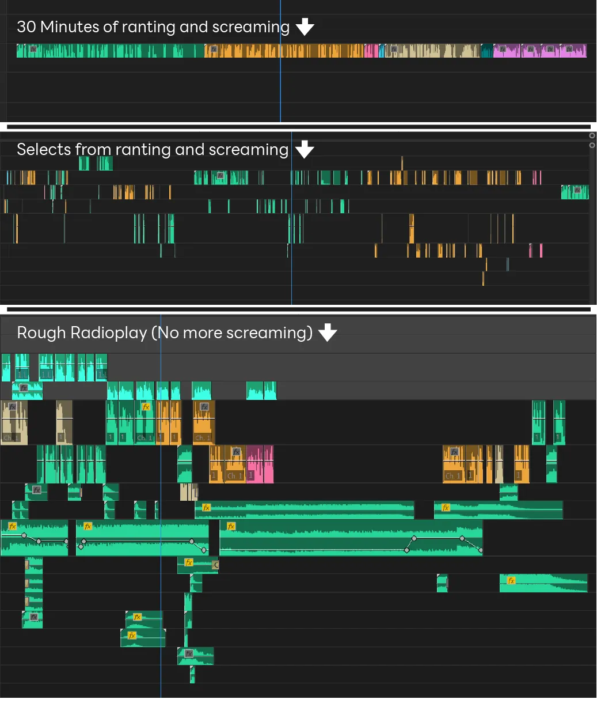Image resolution: width=597 pixels, height=703 pixels.
Task: Expand the Rough Radioplay sequence using its down arrow
Action: pyautogui.click(x=327, y=332)
